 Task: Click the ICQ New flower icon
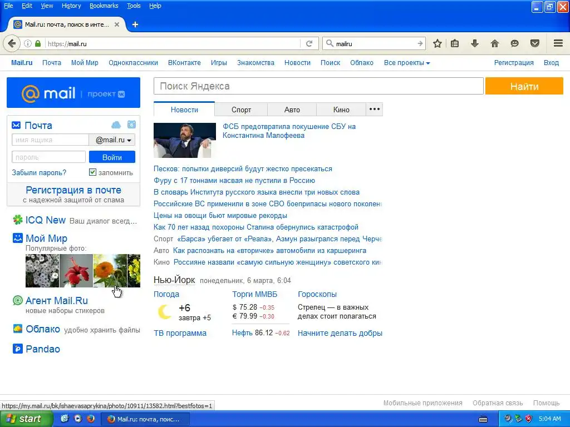click(x=17, y=220)
